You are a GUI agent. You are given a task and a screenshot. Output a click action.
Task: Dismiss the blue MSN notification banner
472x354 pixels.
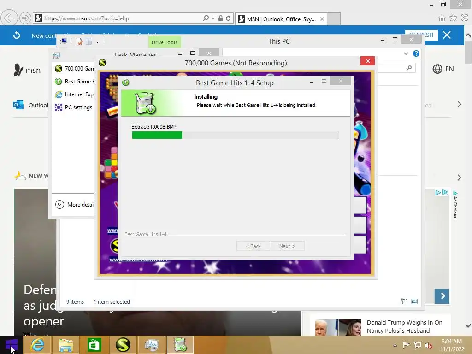[x=447, y=35]
